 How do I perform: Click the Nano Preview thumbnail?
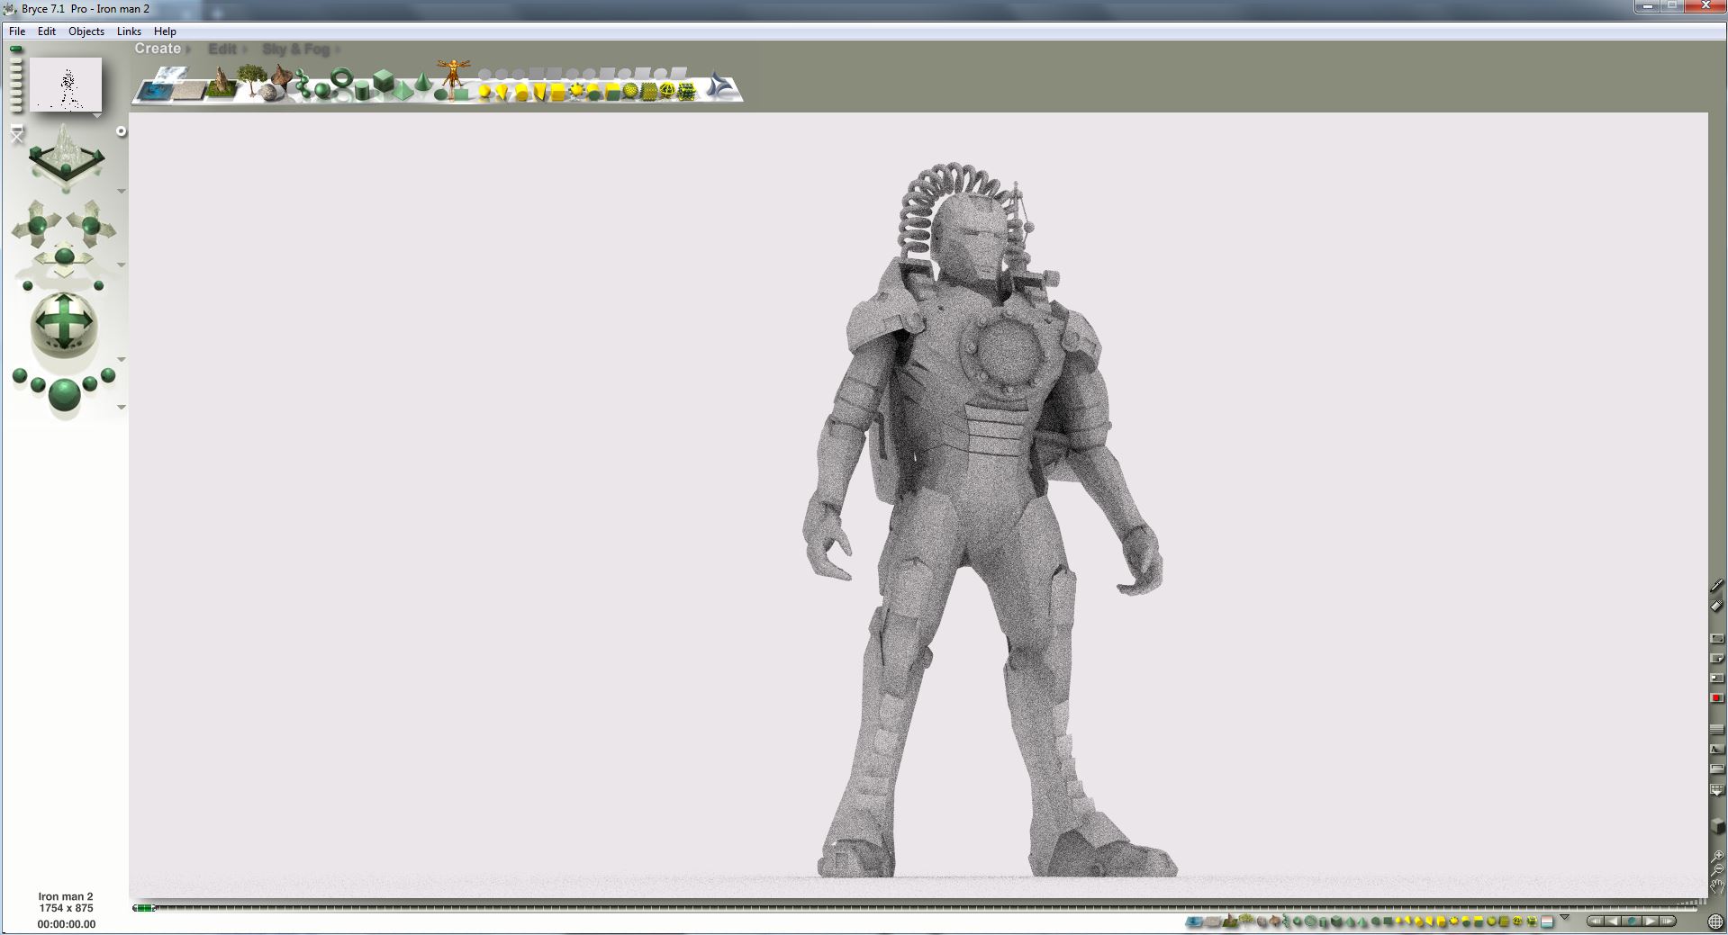pos(66,85)
